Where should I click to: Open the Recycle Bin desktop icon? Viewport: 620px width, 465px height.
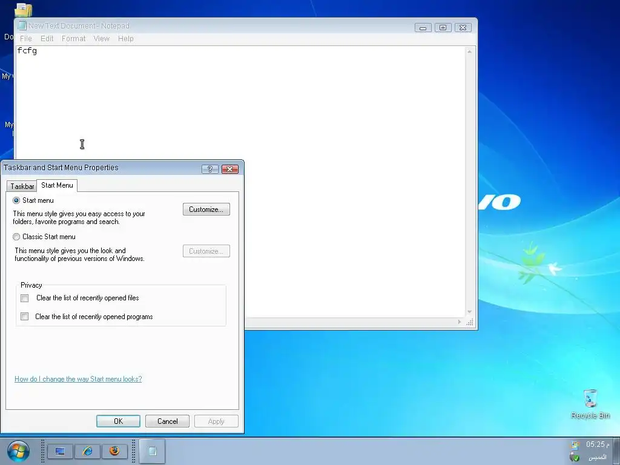click(590, 404)
